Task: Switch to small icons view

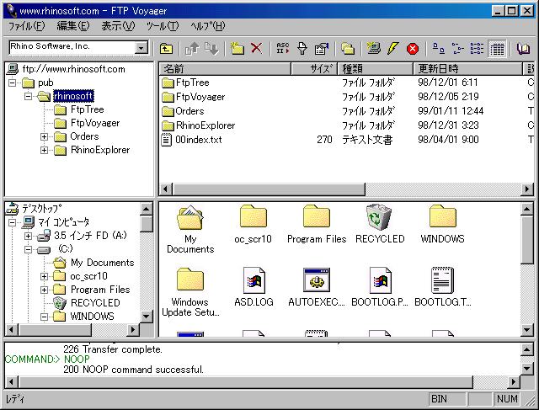Action: click(x=458, y=49)
